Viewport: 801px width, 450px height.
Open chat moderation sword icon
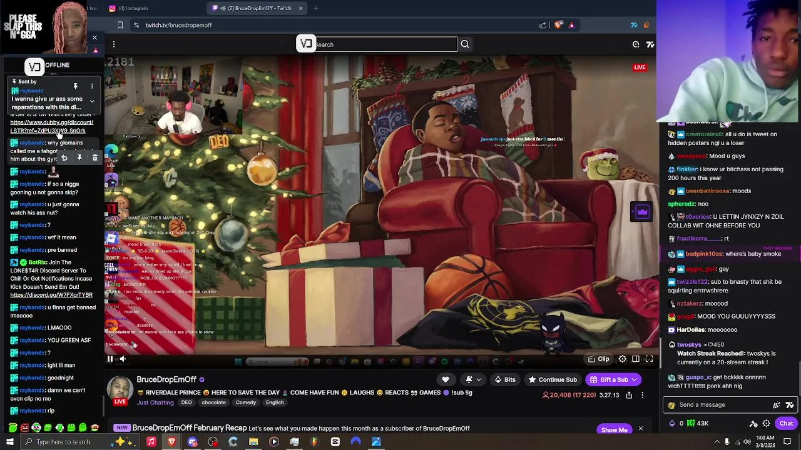pos(753,424)
